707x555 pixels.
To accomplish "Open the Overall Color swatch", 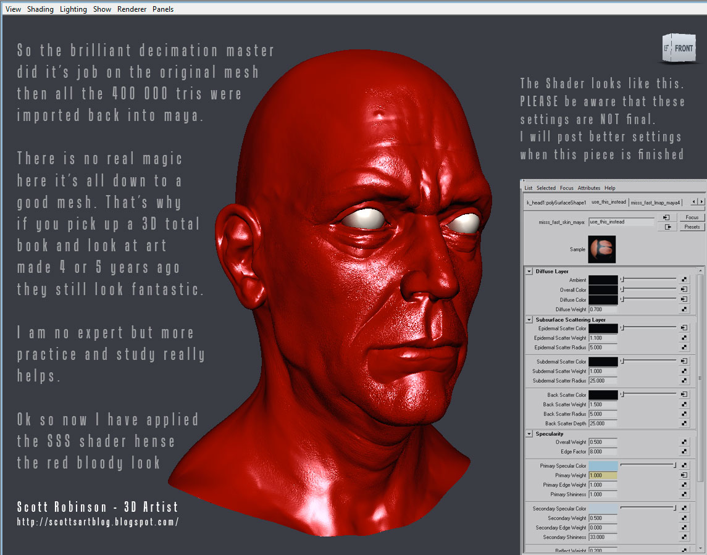I will 603,290.
